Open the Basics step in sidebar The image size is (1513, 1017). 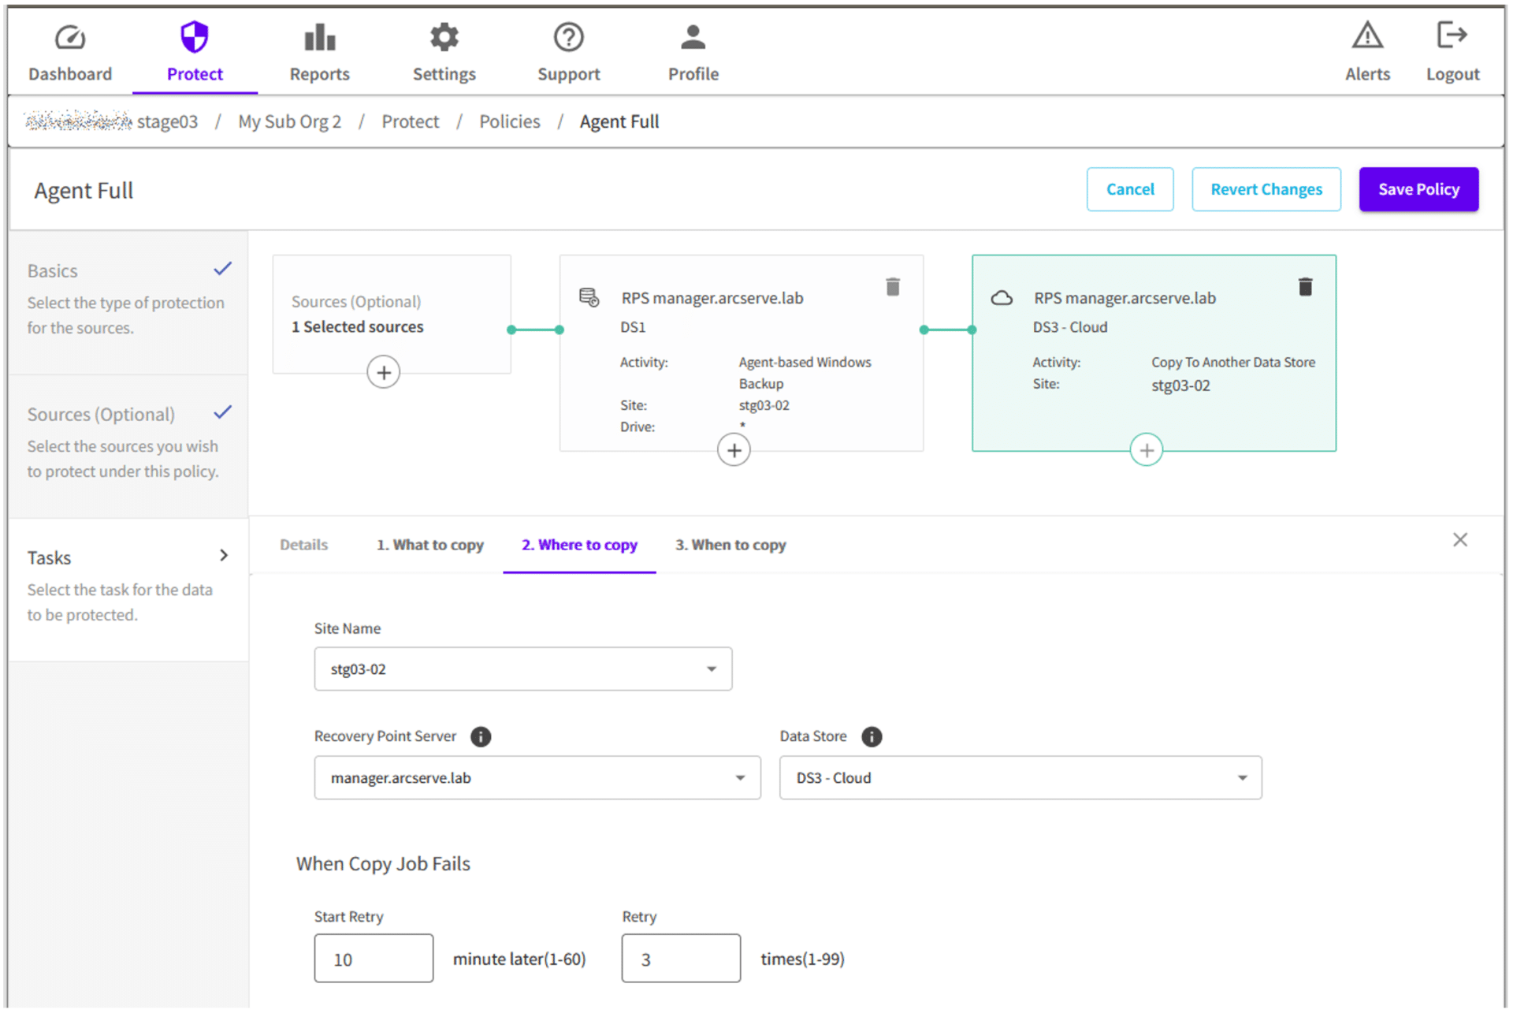click(x=128, y=302)
